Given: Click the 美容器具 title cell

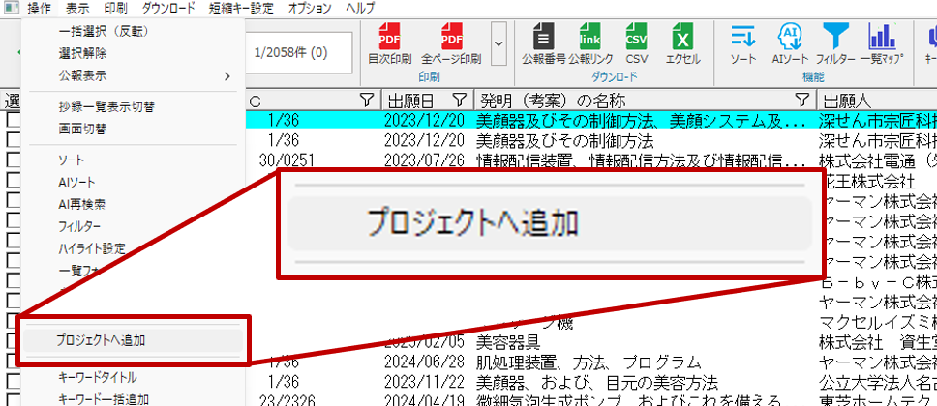Looking at the screenshot, I should pyautogui.click(x=508, y=342).
